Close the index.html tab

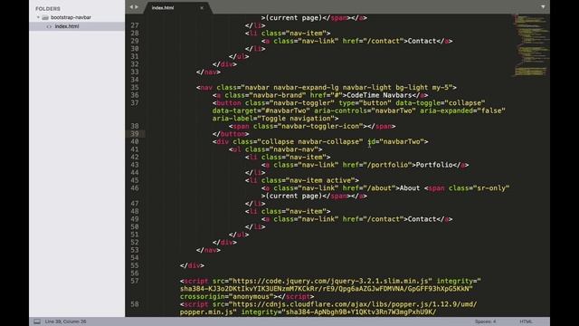202,8
